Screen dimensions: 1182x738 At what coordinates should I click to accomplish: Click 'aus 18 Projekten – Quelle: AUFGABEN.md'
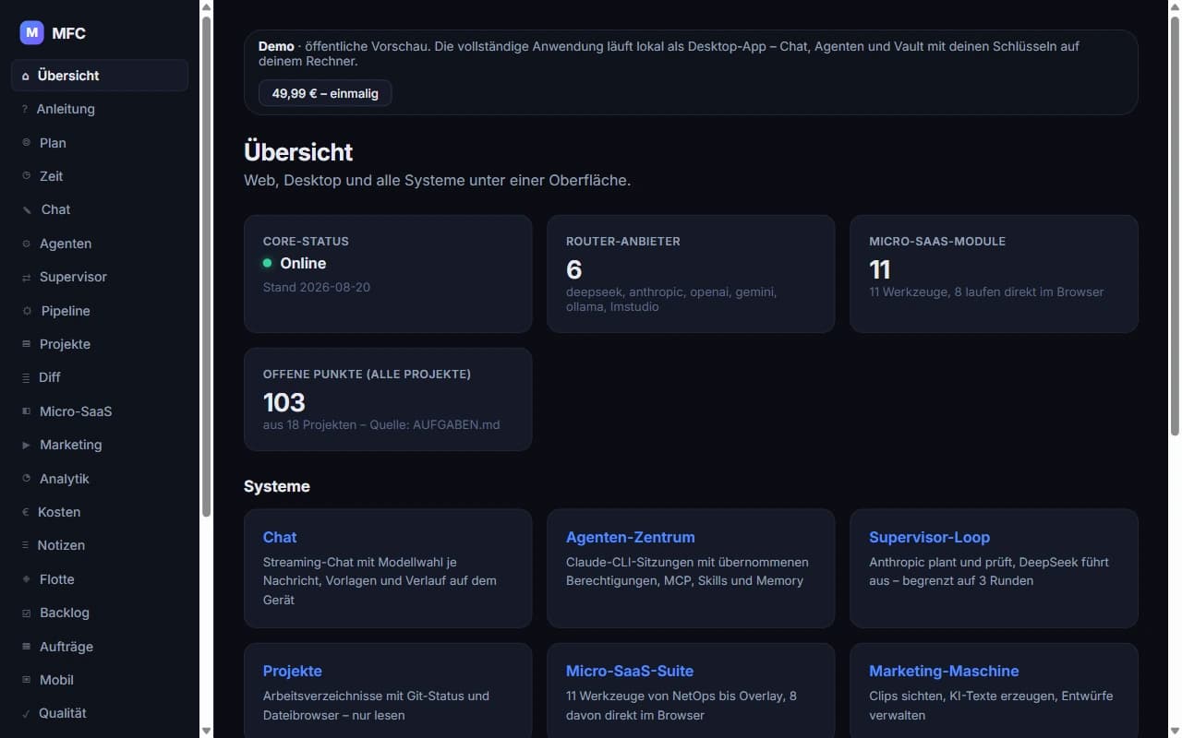381,424
